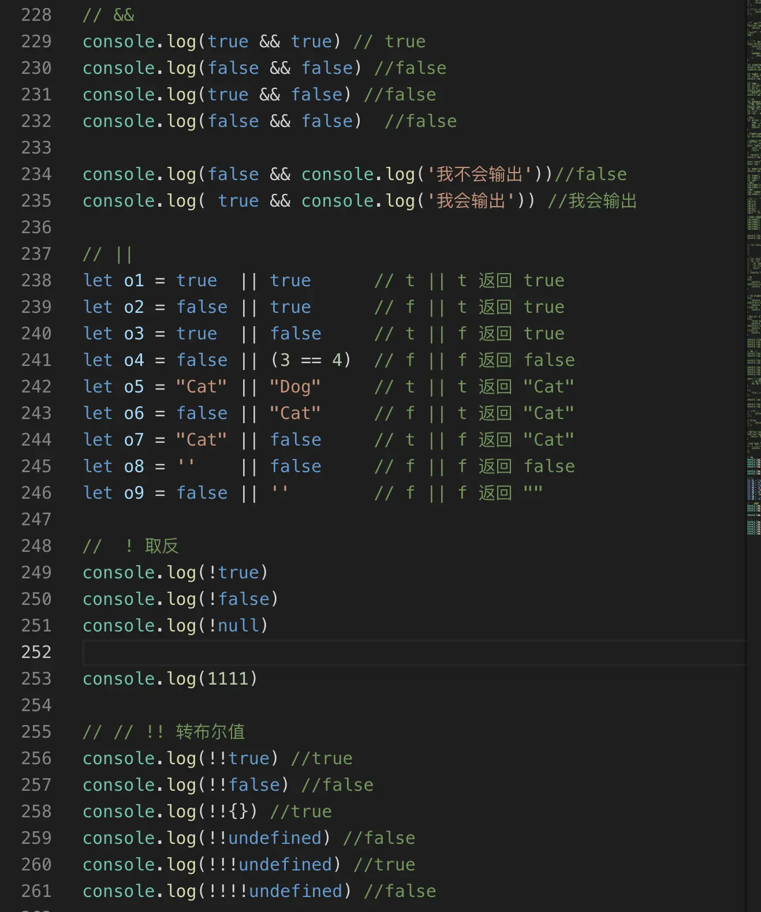Place the cursor in empty line 252
Image resolution: width=761 pixels, height=912 pixels.
point(415,652)
